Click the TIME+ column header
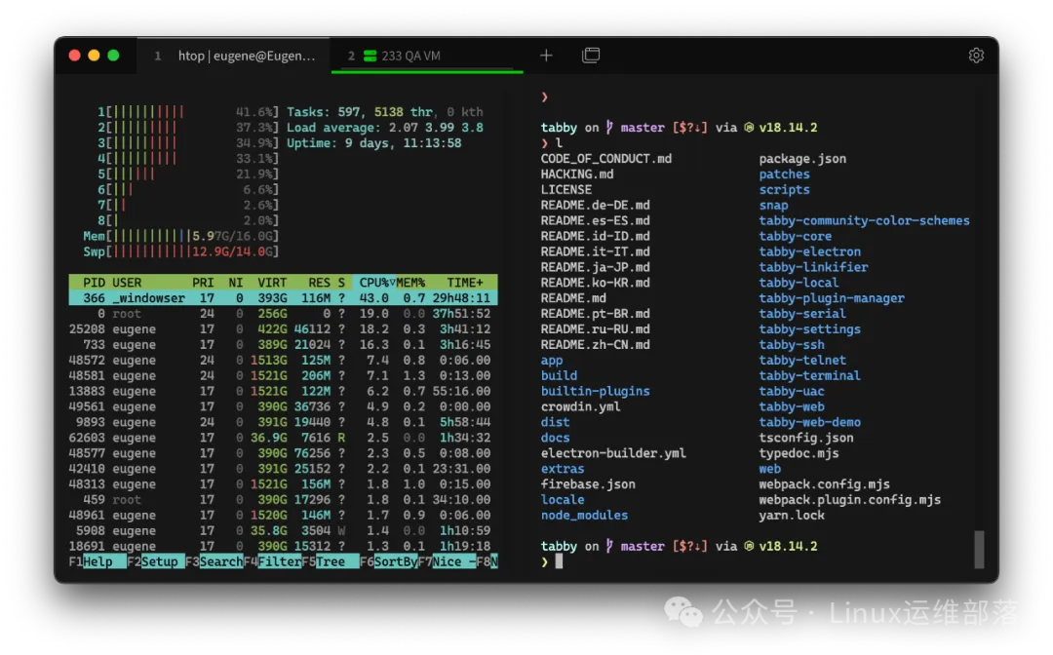Image resolution: width=1053 pixels, height=655 pixels. pos(465,283)
